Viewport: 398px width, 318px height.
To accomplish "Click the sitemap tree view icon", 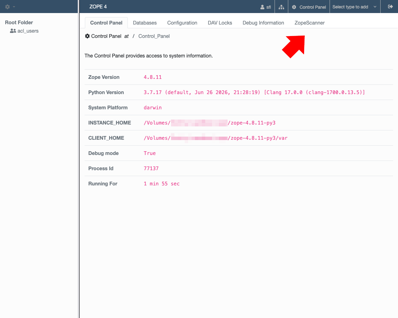I will [281, 7].
